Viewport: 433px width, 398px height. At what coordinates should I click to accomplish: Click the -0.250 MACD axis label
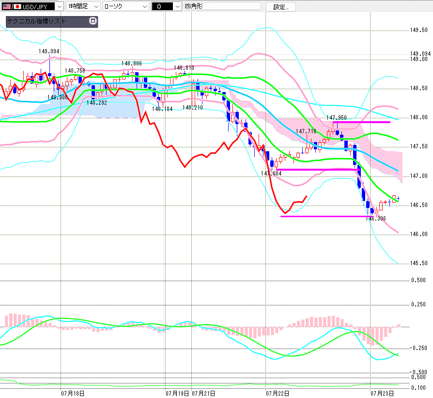418,348
